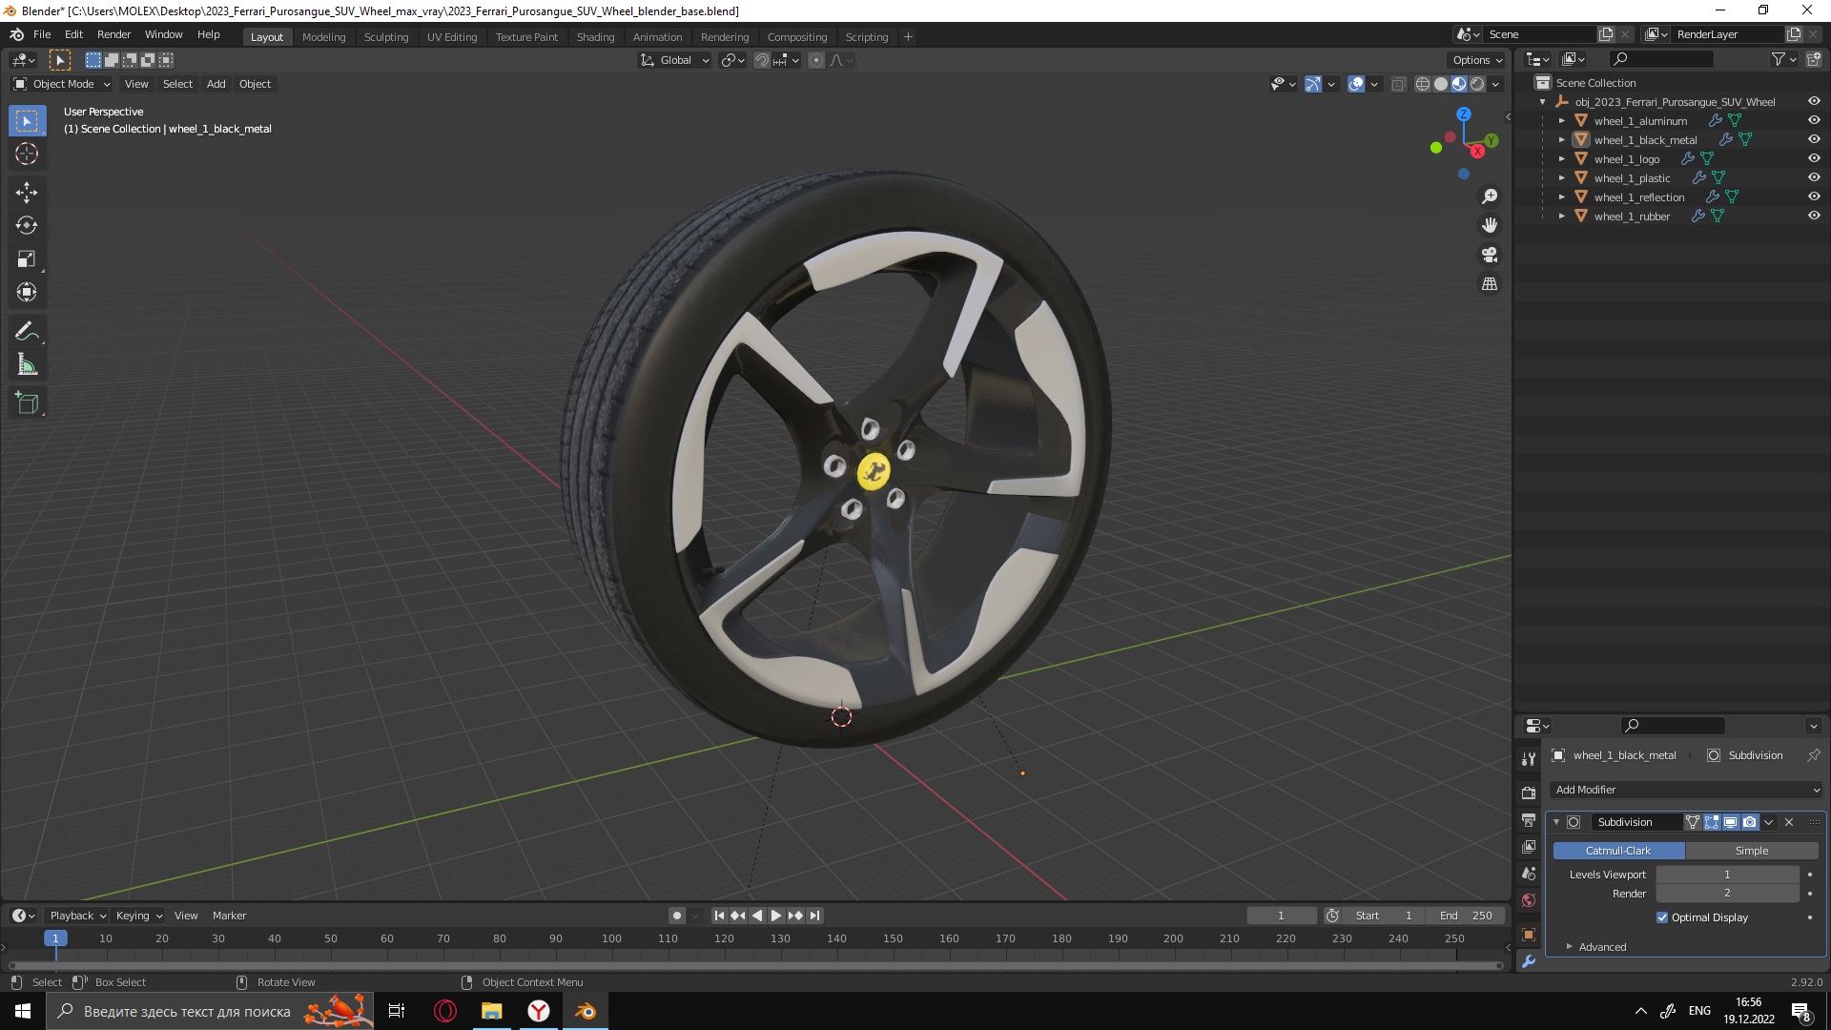
Task: Toggle camera view icon in viewport
Action: pos(1490,255)
